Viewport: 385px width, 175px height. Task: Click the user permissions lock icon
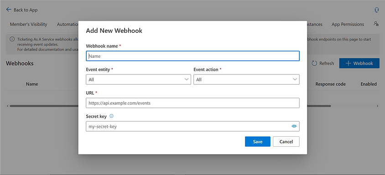tap(376, 24)
